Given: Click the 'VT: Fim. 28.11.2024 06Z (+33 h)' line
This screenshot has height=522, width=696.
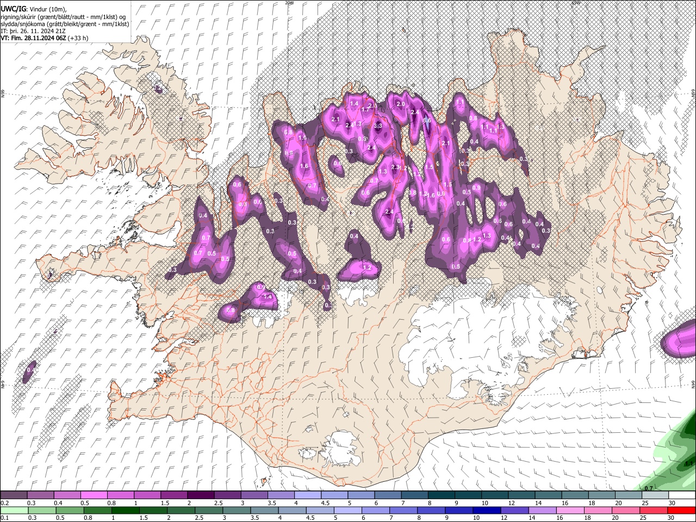Looking at the screenshot, I should [45, 38].
